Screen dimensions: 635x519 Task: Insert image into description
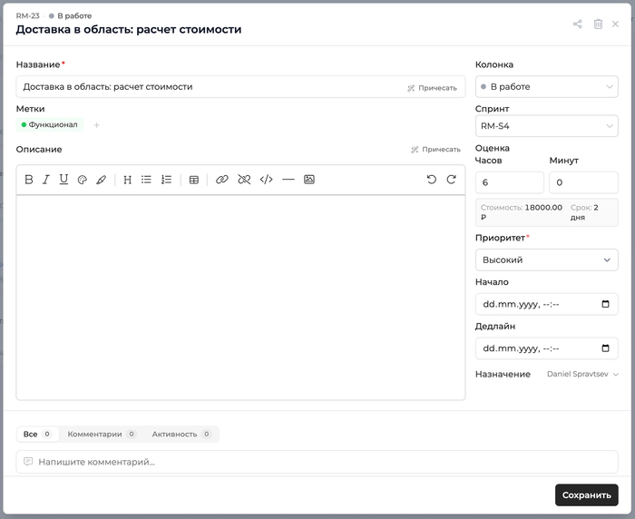(x=309, y=180)
